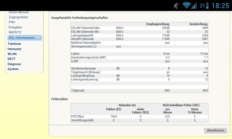Image resolution: width=232 pixels, height=139 pixels.
Task: Click the Vermittlungsstelle row label
Action: click(x=82, y=120)
